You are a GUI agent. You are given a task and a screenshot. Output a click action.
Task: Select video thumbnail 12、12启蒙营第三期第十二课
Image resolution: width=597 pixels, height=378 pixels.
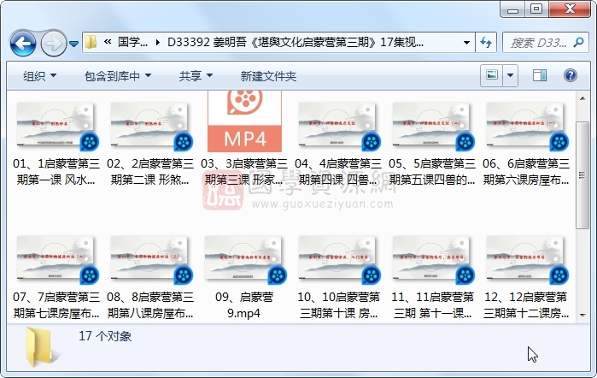527,259
